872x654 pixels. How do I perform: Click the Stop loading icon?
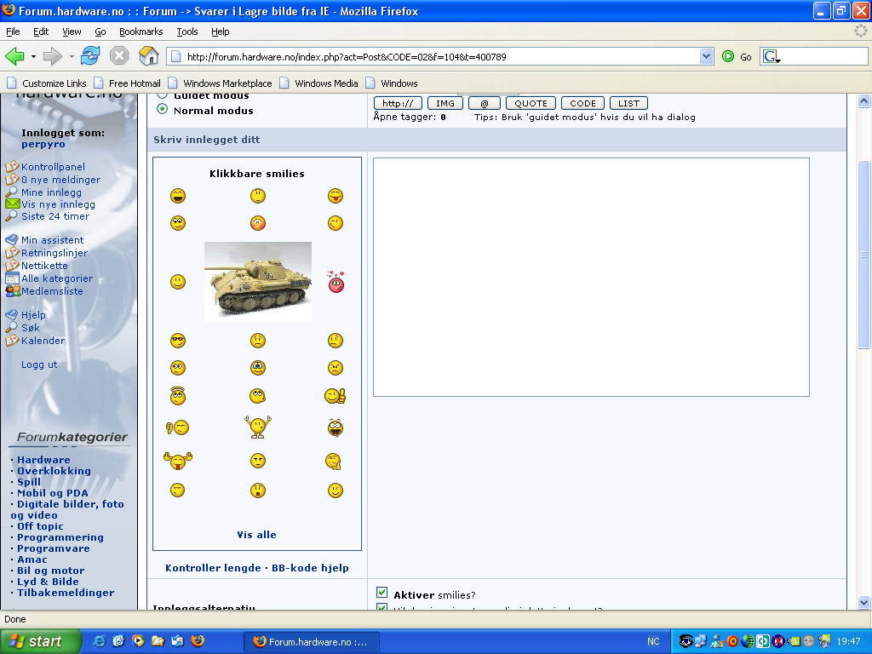coord(119,56)
